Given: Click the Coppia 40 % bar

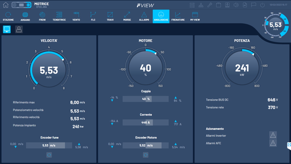Looking at the screenshot, I should pyautogui.click(x=145, y=99).
